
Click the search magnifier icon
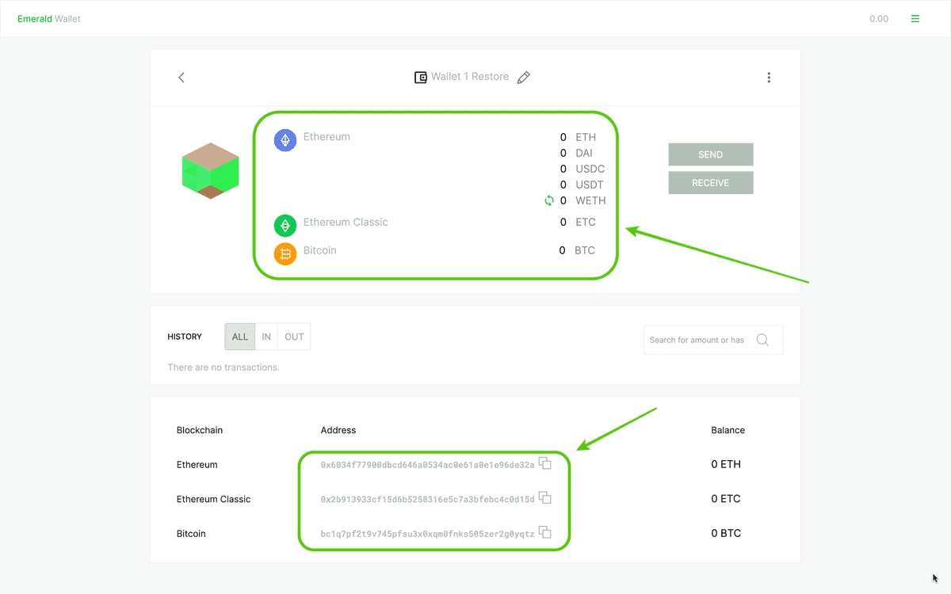[x=762, y=339]
